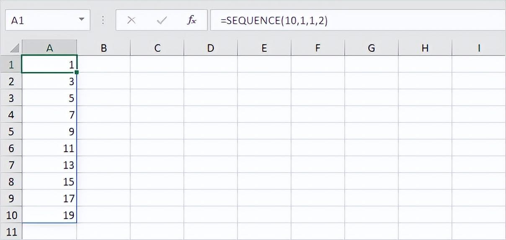506x240 pixels.
Task: Click cell containing value 3
Action: (49, 81)
